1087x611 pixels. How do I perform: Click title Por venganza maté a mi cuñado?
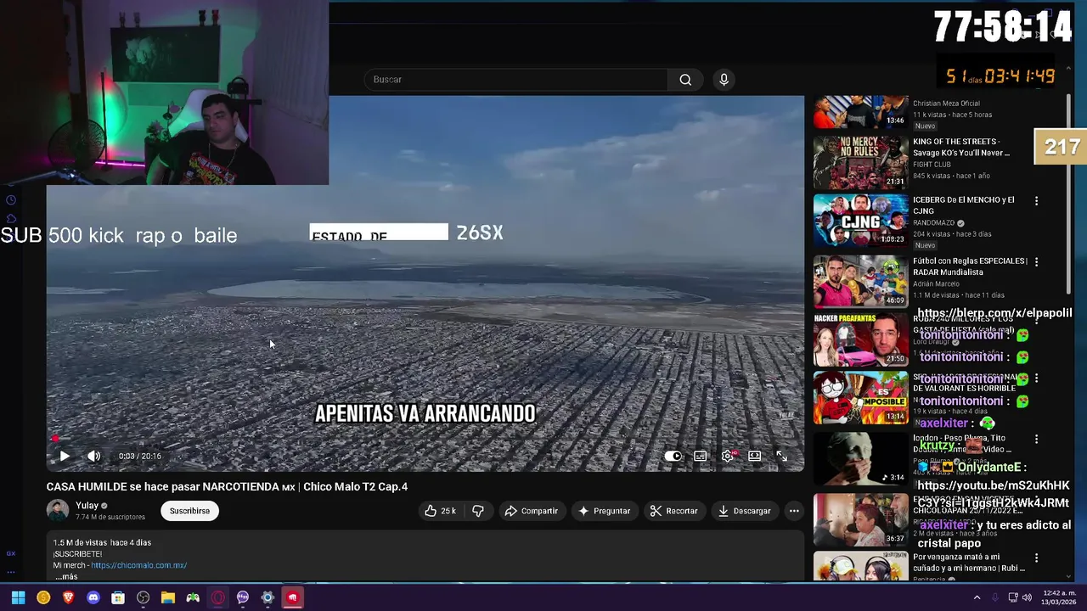[968, 563]
